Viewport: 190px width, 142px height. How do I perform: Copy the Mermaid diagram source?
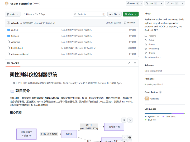pos(130,120)
